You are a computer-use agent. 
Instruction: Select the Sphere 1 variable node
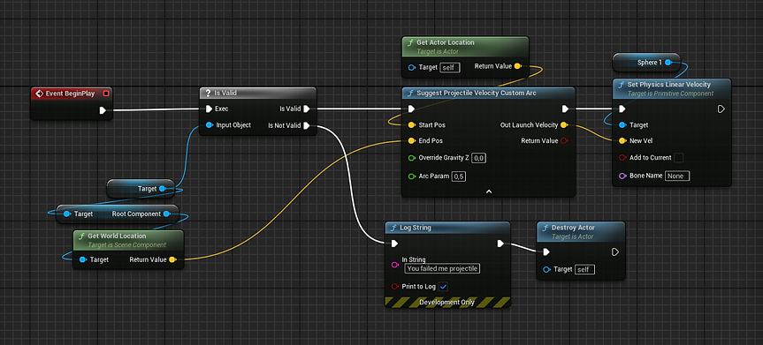[646, 62]
